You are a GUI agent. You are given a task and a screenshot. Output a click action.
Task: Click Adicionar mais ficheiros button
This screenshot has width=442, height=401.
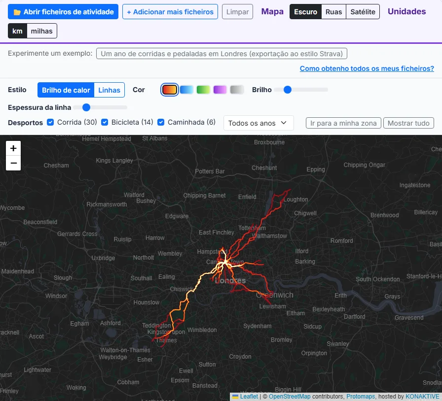[x=170, y=12]
